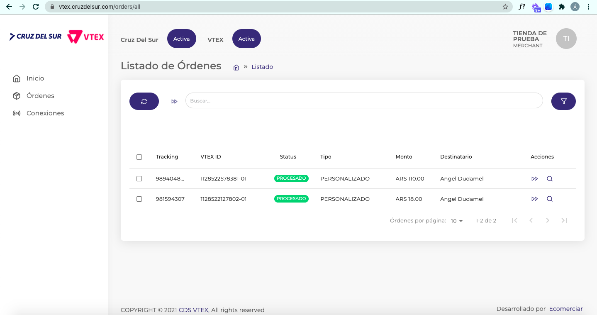
Task: Click the refresh orders button
Action: coord(144,101)
